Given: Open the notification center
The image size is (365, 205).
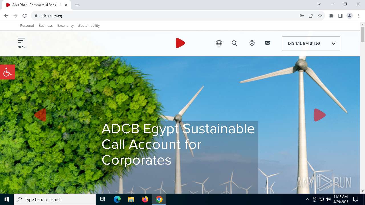Looking at the screenshot, I should click(x=356, y=199).
